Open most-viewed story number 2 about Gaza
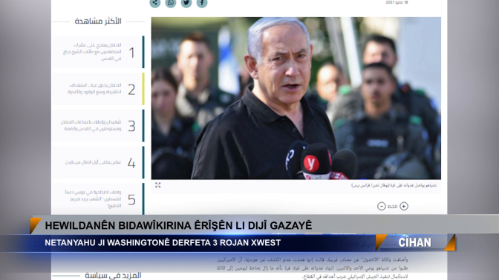This screenshot has height=280, width=499. coord(98,89)
